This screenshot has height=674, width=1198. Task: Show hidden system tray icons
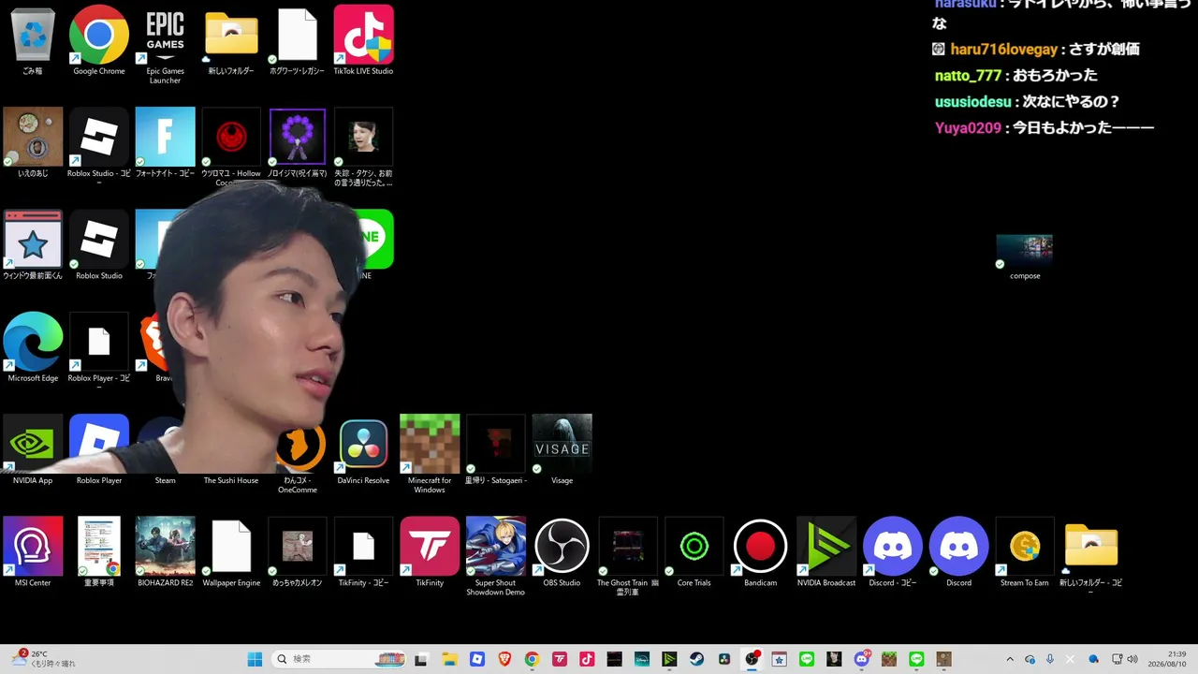[1010, 659]
